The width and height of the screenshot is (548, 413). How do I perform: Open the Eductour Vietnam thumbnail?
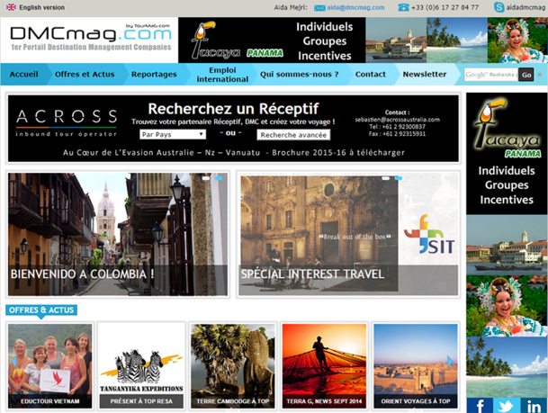point(50,366)
